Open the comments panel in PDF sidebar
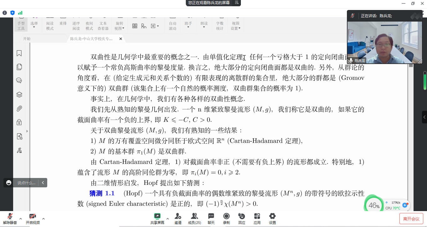The width and height of the screenshot is (427, 227). pyautogui.click(x=19, y=81)
